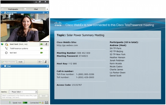Close the Chat panel
The width and height of the screenshot is (166, 105).
(48, 66)
